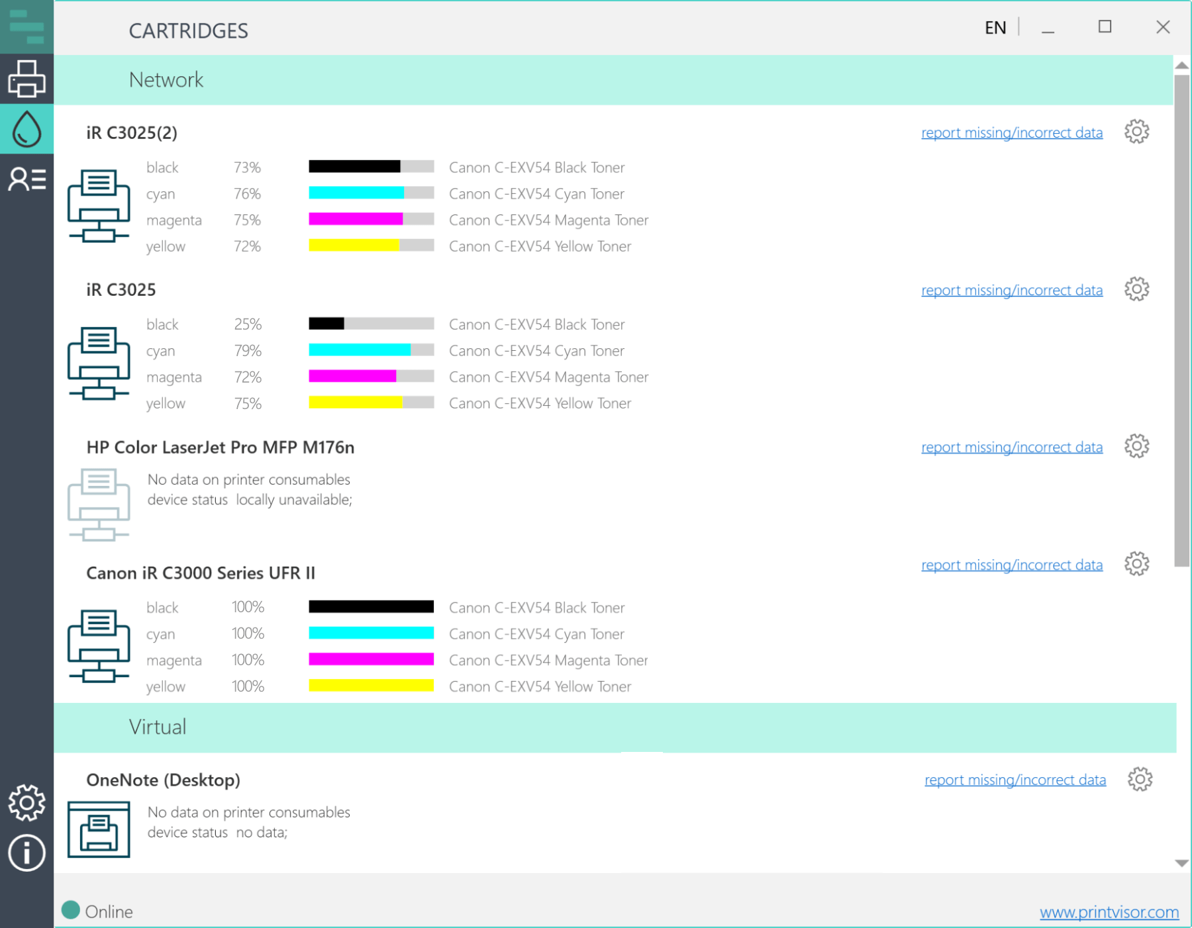Click the Canon iR C3000 printer icon

pos(99,646)
